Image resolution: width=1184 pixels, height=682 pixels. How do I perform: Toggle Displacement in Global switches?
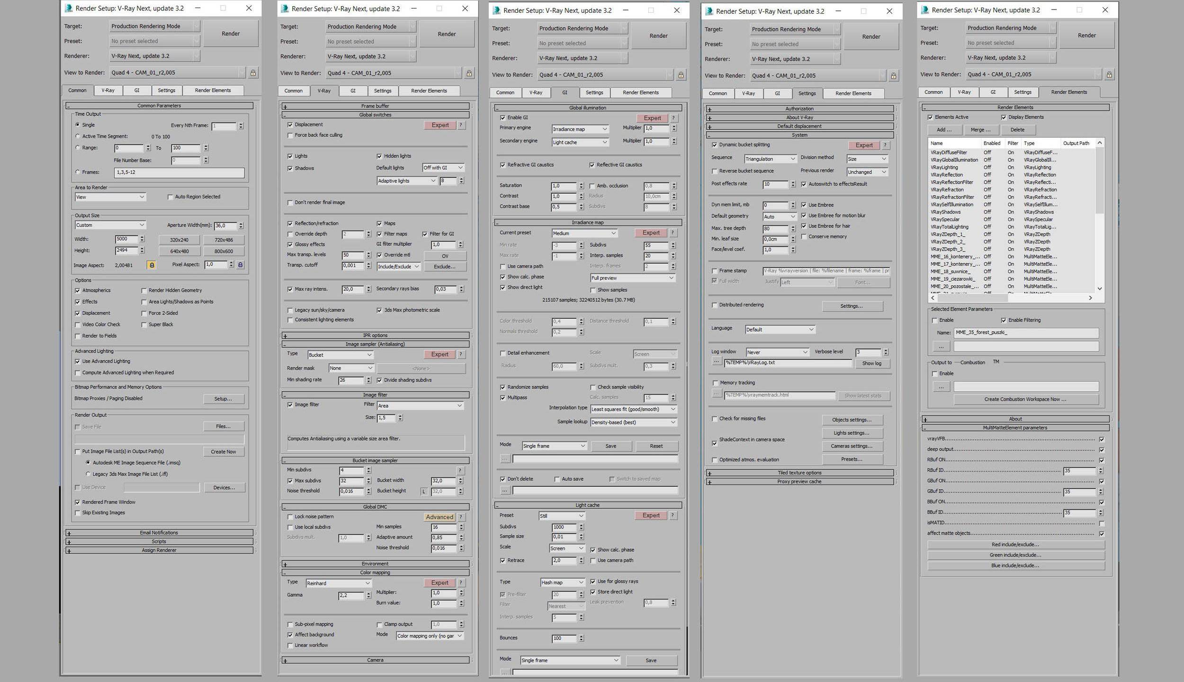tap(290, 125)
